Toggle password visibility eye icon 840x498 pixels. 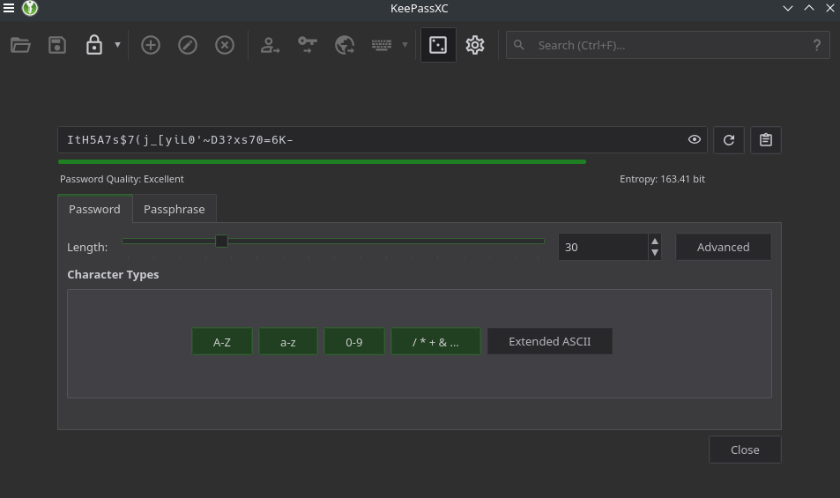coord(695,140)
